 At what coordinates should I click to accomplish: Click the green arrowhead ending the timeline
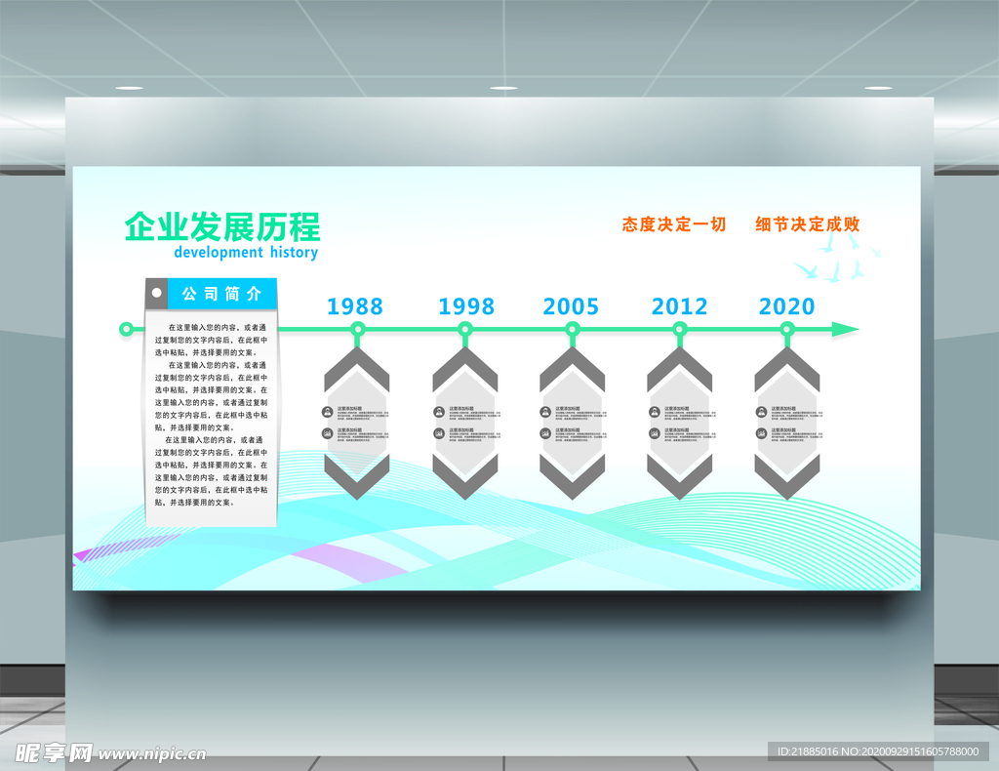(x=846, y=330)
